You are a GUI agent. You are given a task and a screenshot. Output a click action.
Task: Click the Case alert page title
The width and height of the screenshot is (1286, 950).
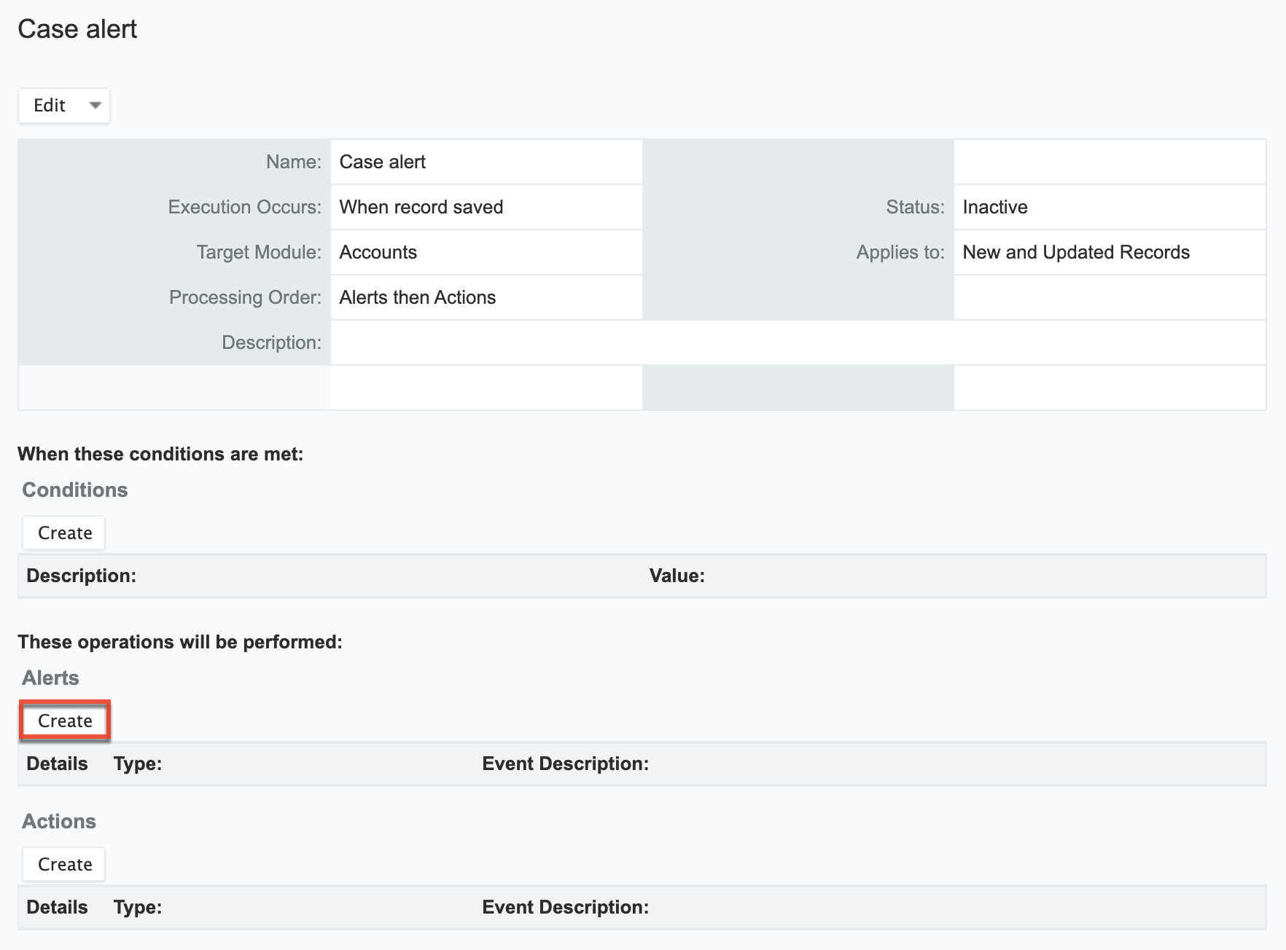coord(77,29)
